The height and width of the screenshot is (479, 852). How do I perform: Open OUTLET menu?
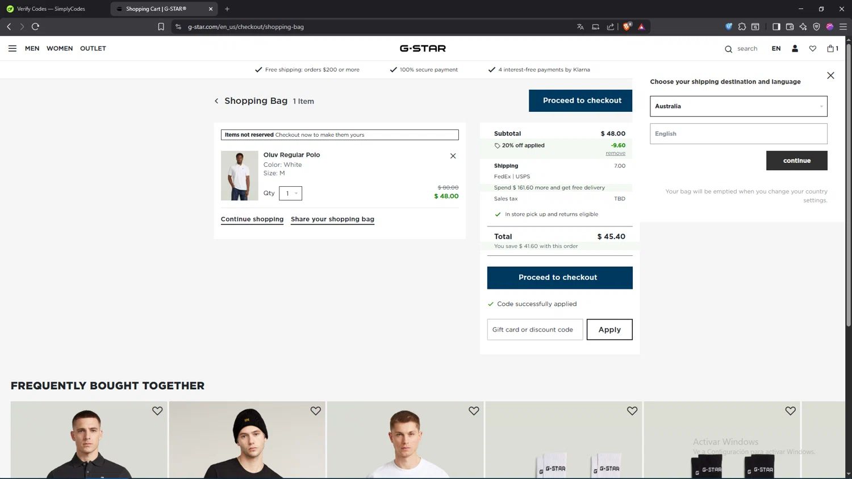(x=93, y=48)
